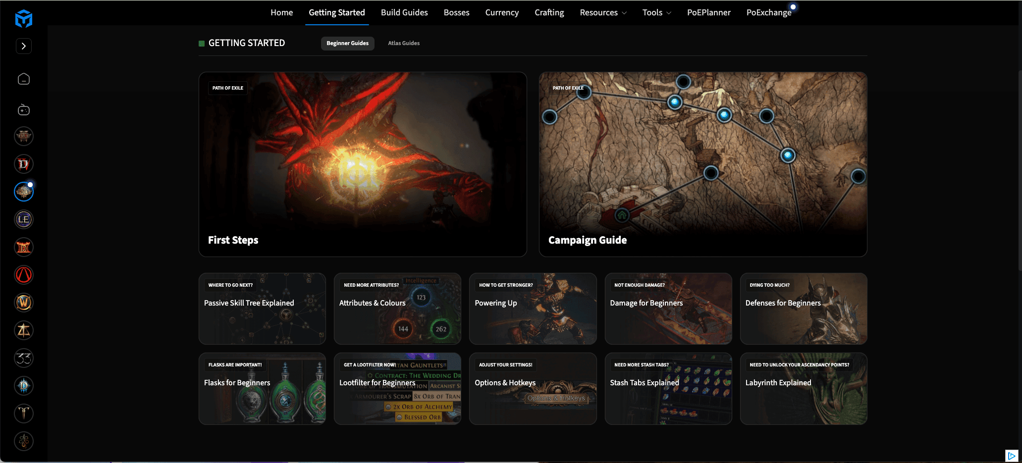The width and height of the screenshot is (1022, 463).
Task: Click the blue ad choices icon
Action: click(1012, 456)
